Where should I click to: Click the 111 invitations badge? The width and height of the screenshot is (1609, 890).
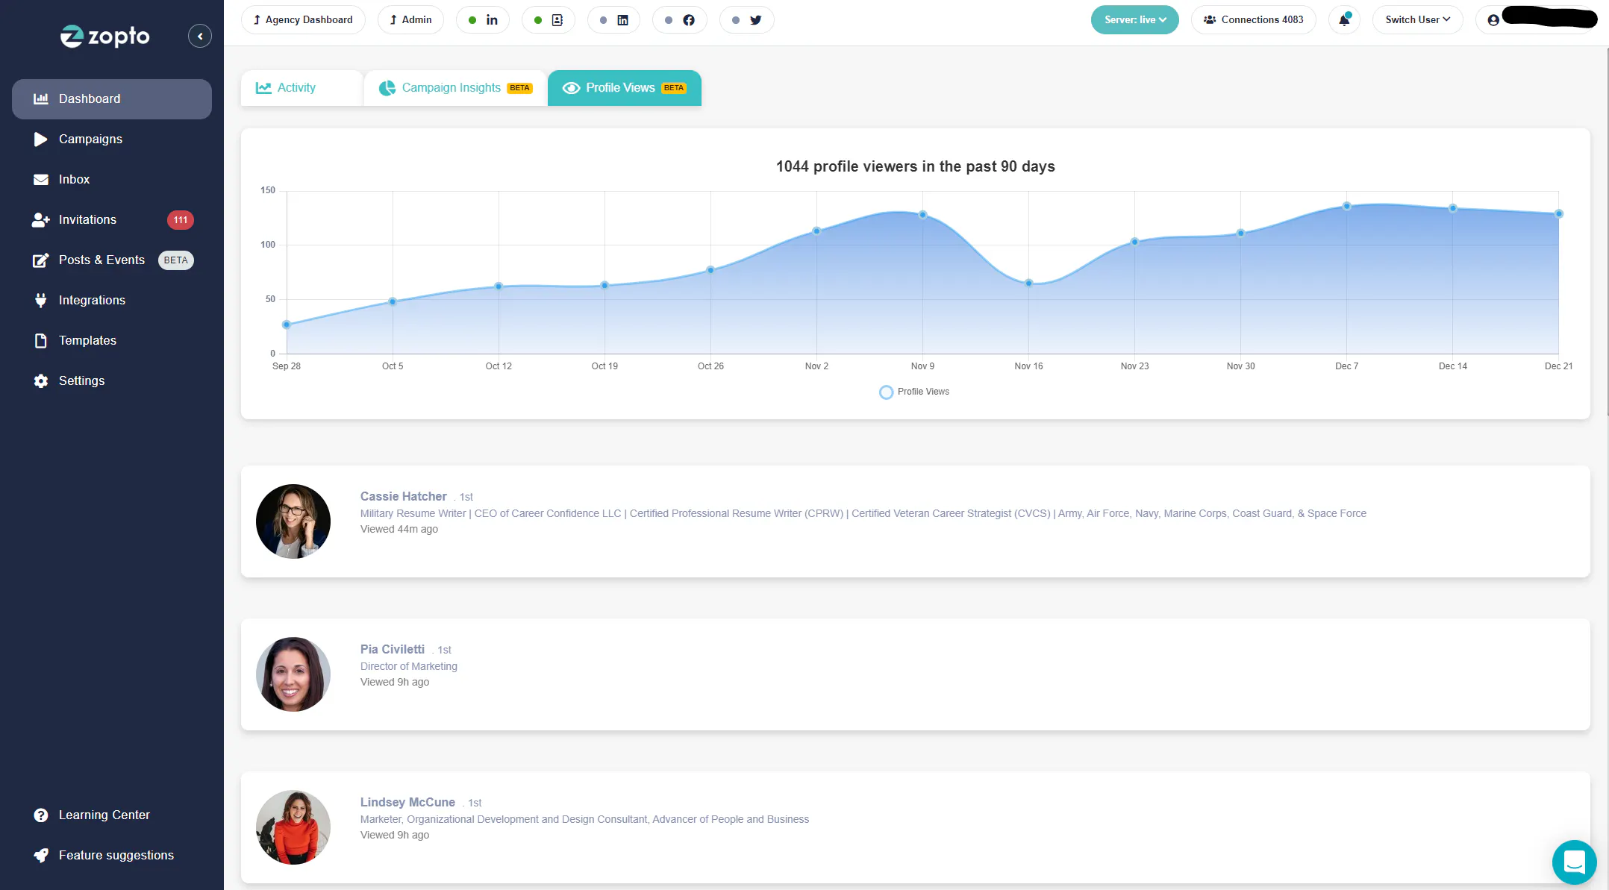181,219
